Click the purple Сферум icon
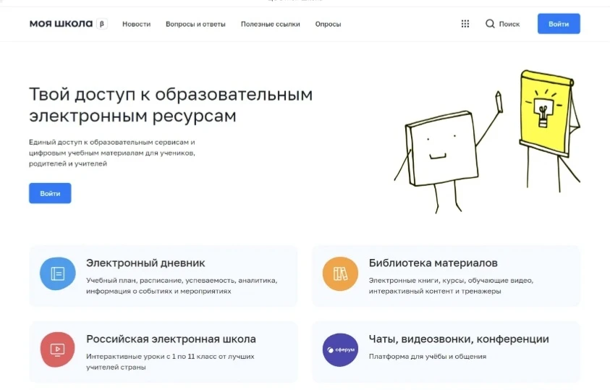 click(340, 349)
